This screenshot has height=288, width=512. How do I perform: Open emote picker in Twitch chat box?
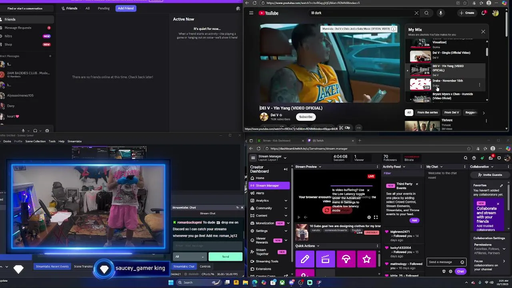pos(462,262)
